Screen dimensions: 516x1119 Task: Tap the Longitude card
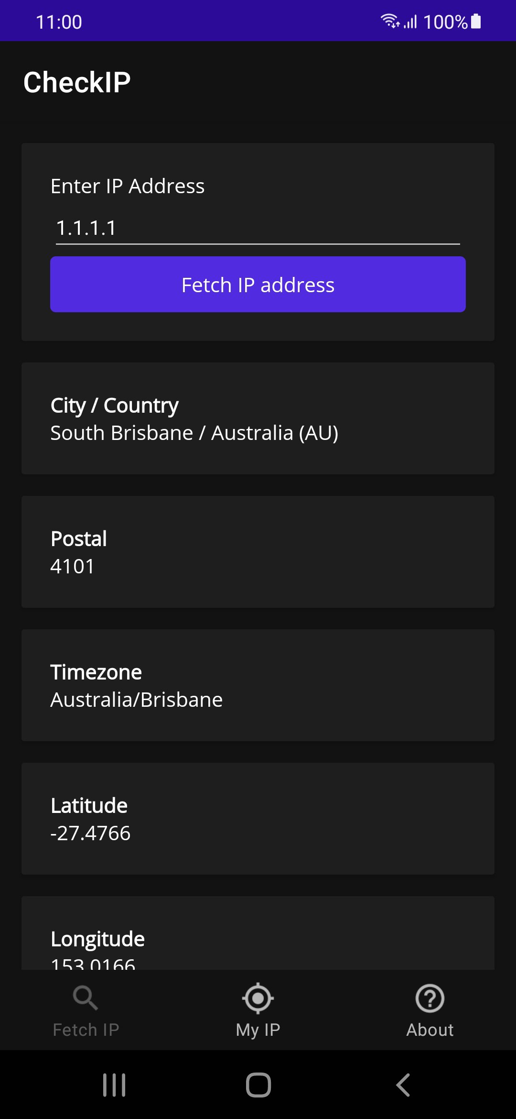click(258, 933)
